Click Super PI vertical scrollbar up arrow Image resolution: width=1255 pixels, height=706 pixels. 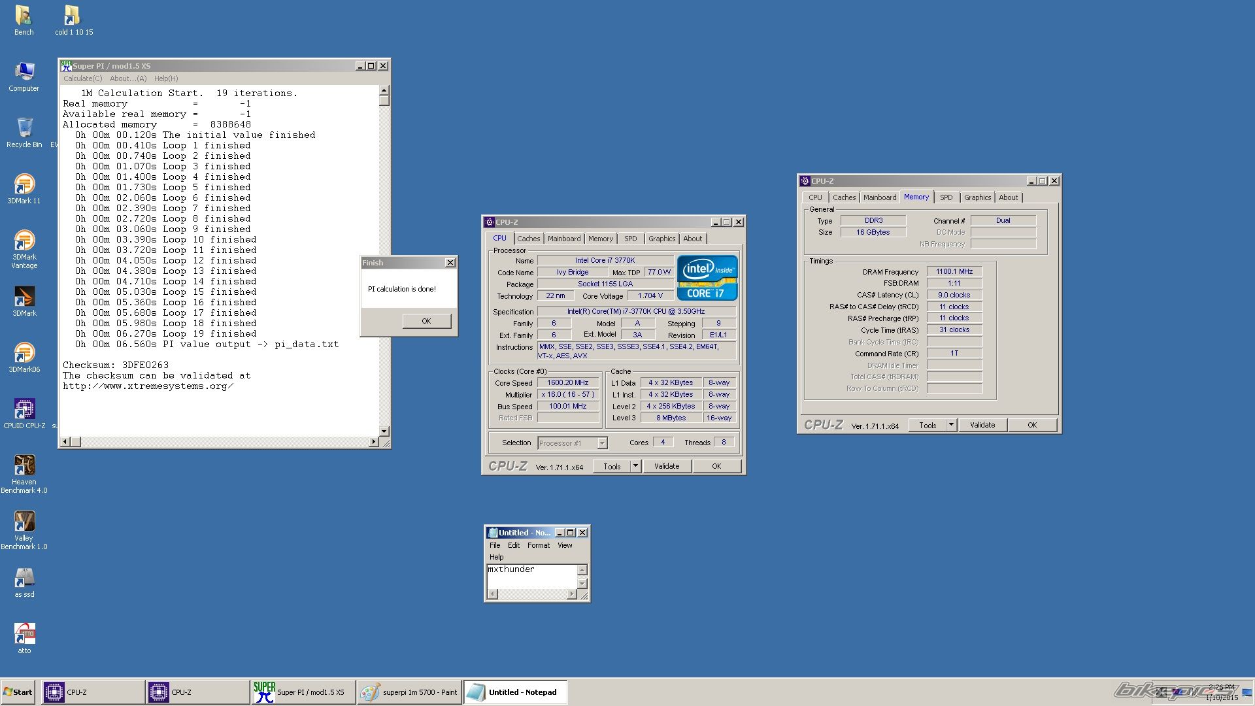click(384, 90)
